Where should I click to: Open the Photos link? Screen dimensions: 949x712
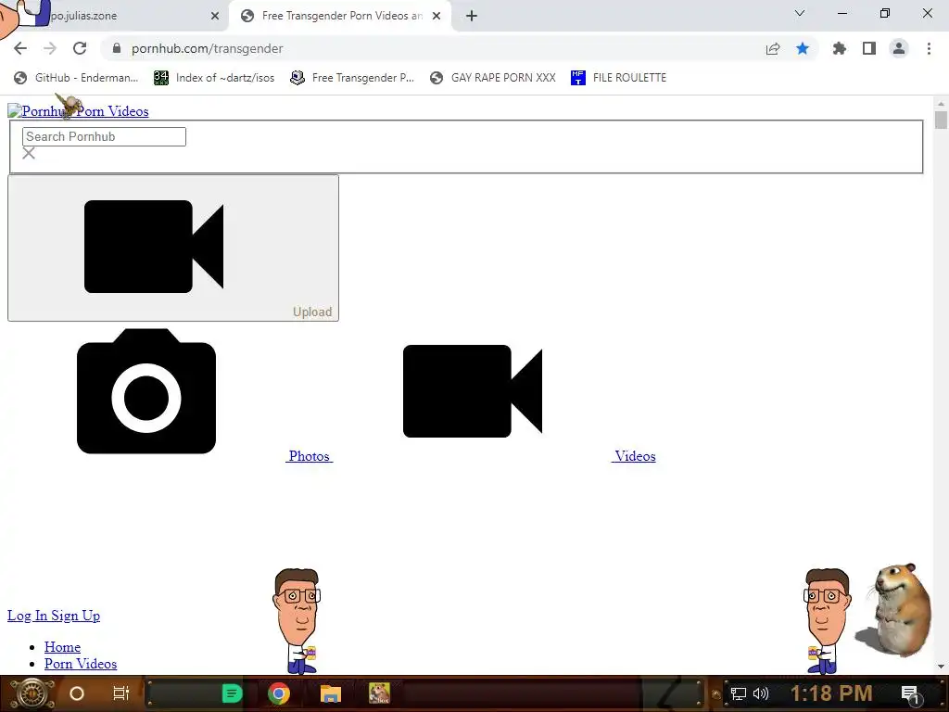pyautogui.click(x=310, y=456)
